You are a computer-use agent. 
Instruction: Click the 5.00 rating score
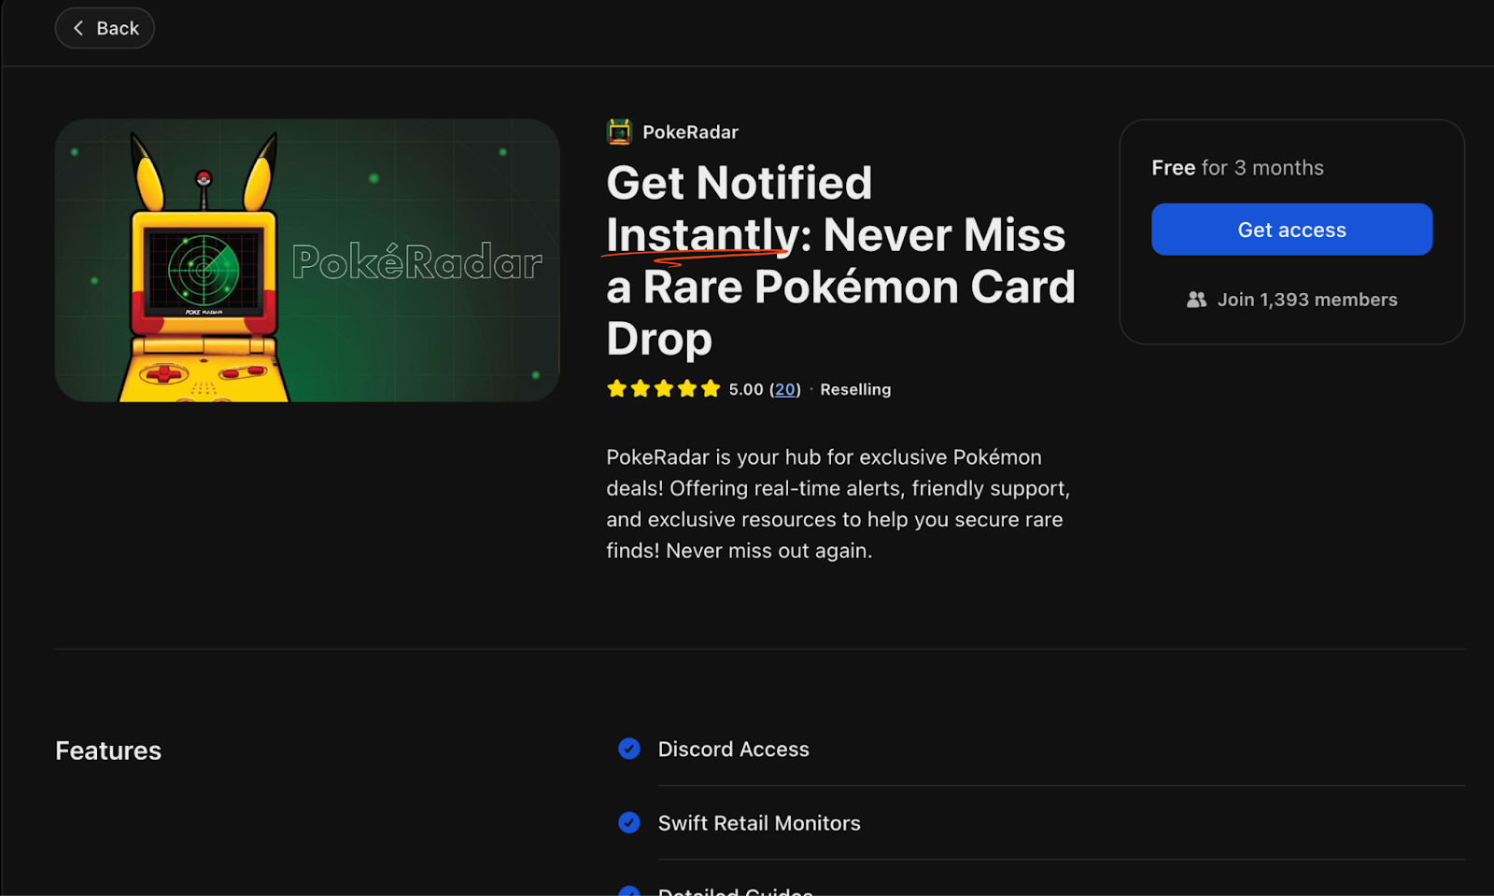tap(746, 389)
